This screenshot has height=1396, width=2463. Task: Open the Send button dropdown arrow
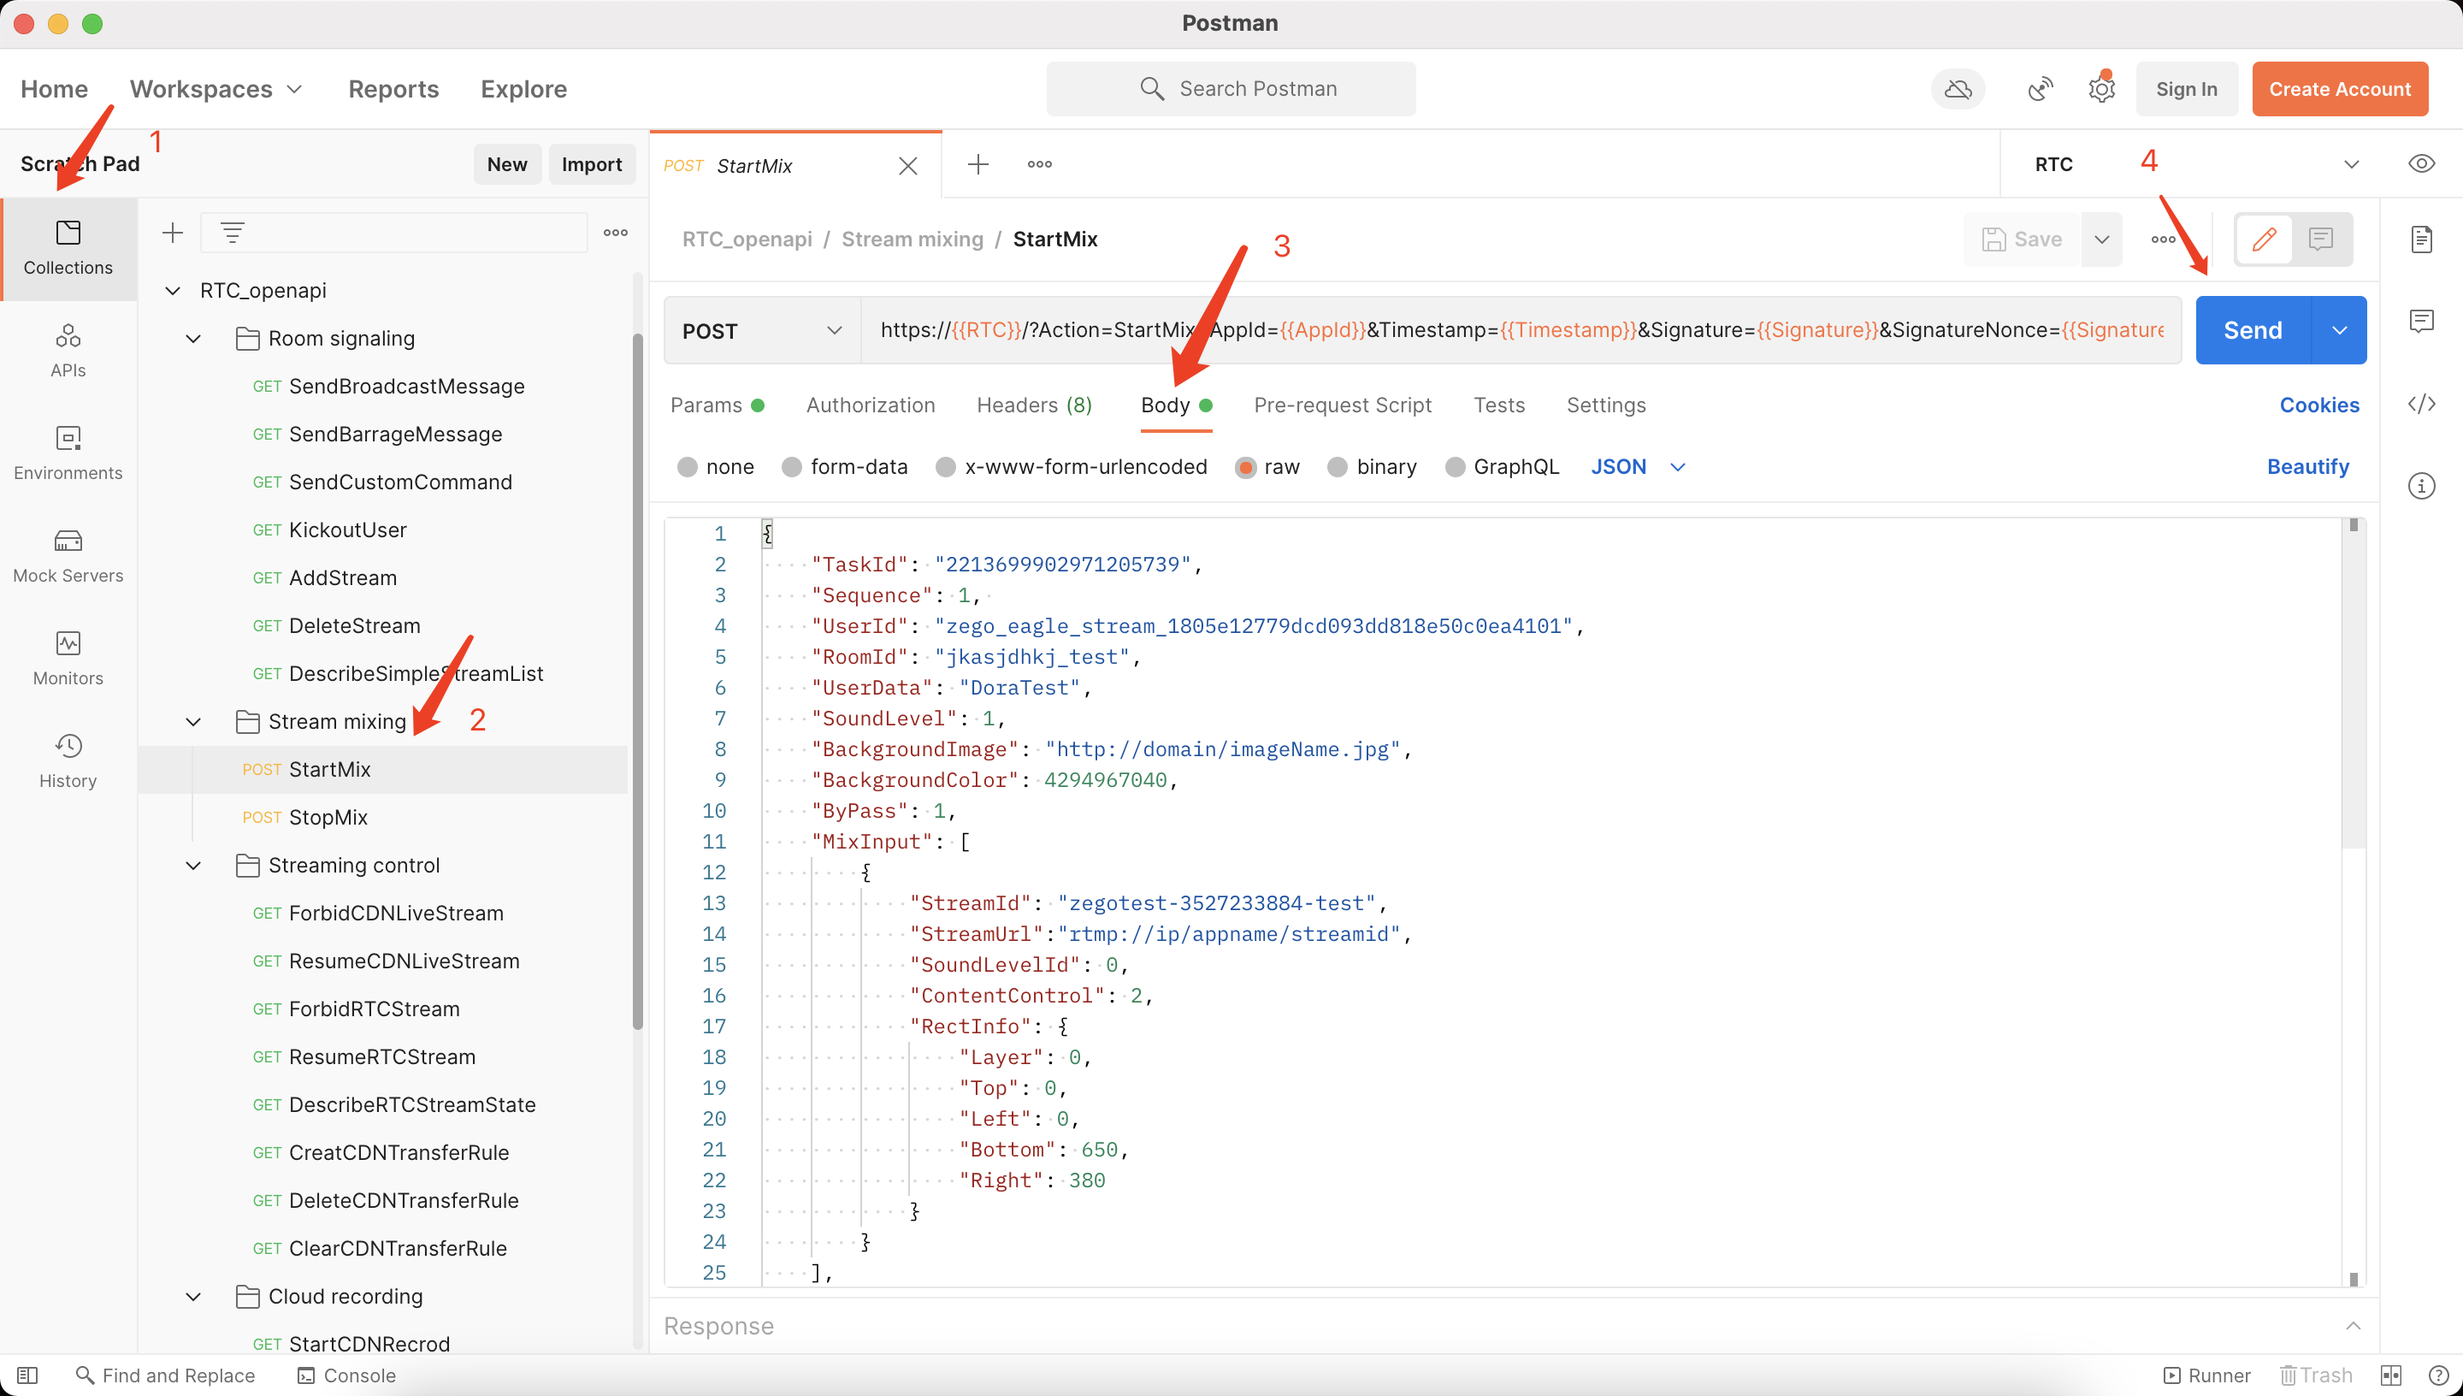coord(2339,330)
